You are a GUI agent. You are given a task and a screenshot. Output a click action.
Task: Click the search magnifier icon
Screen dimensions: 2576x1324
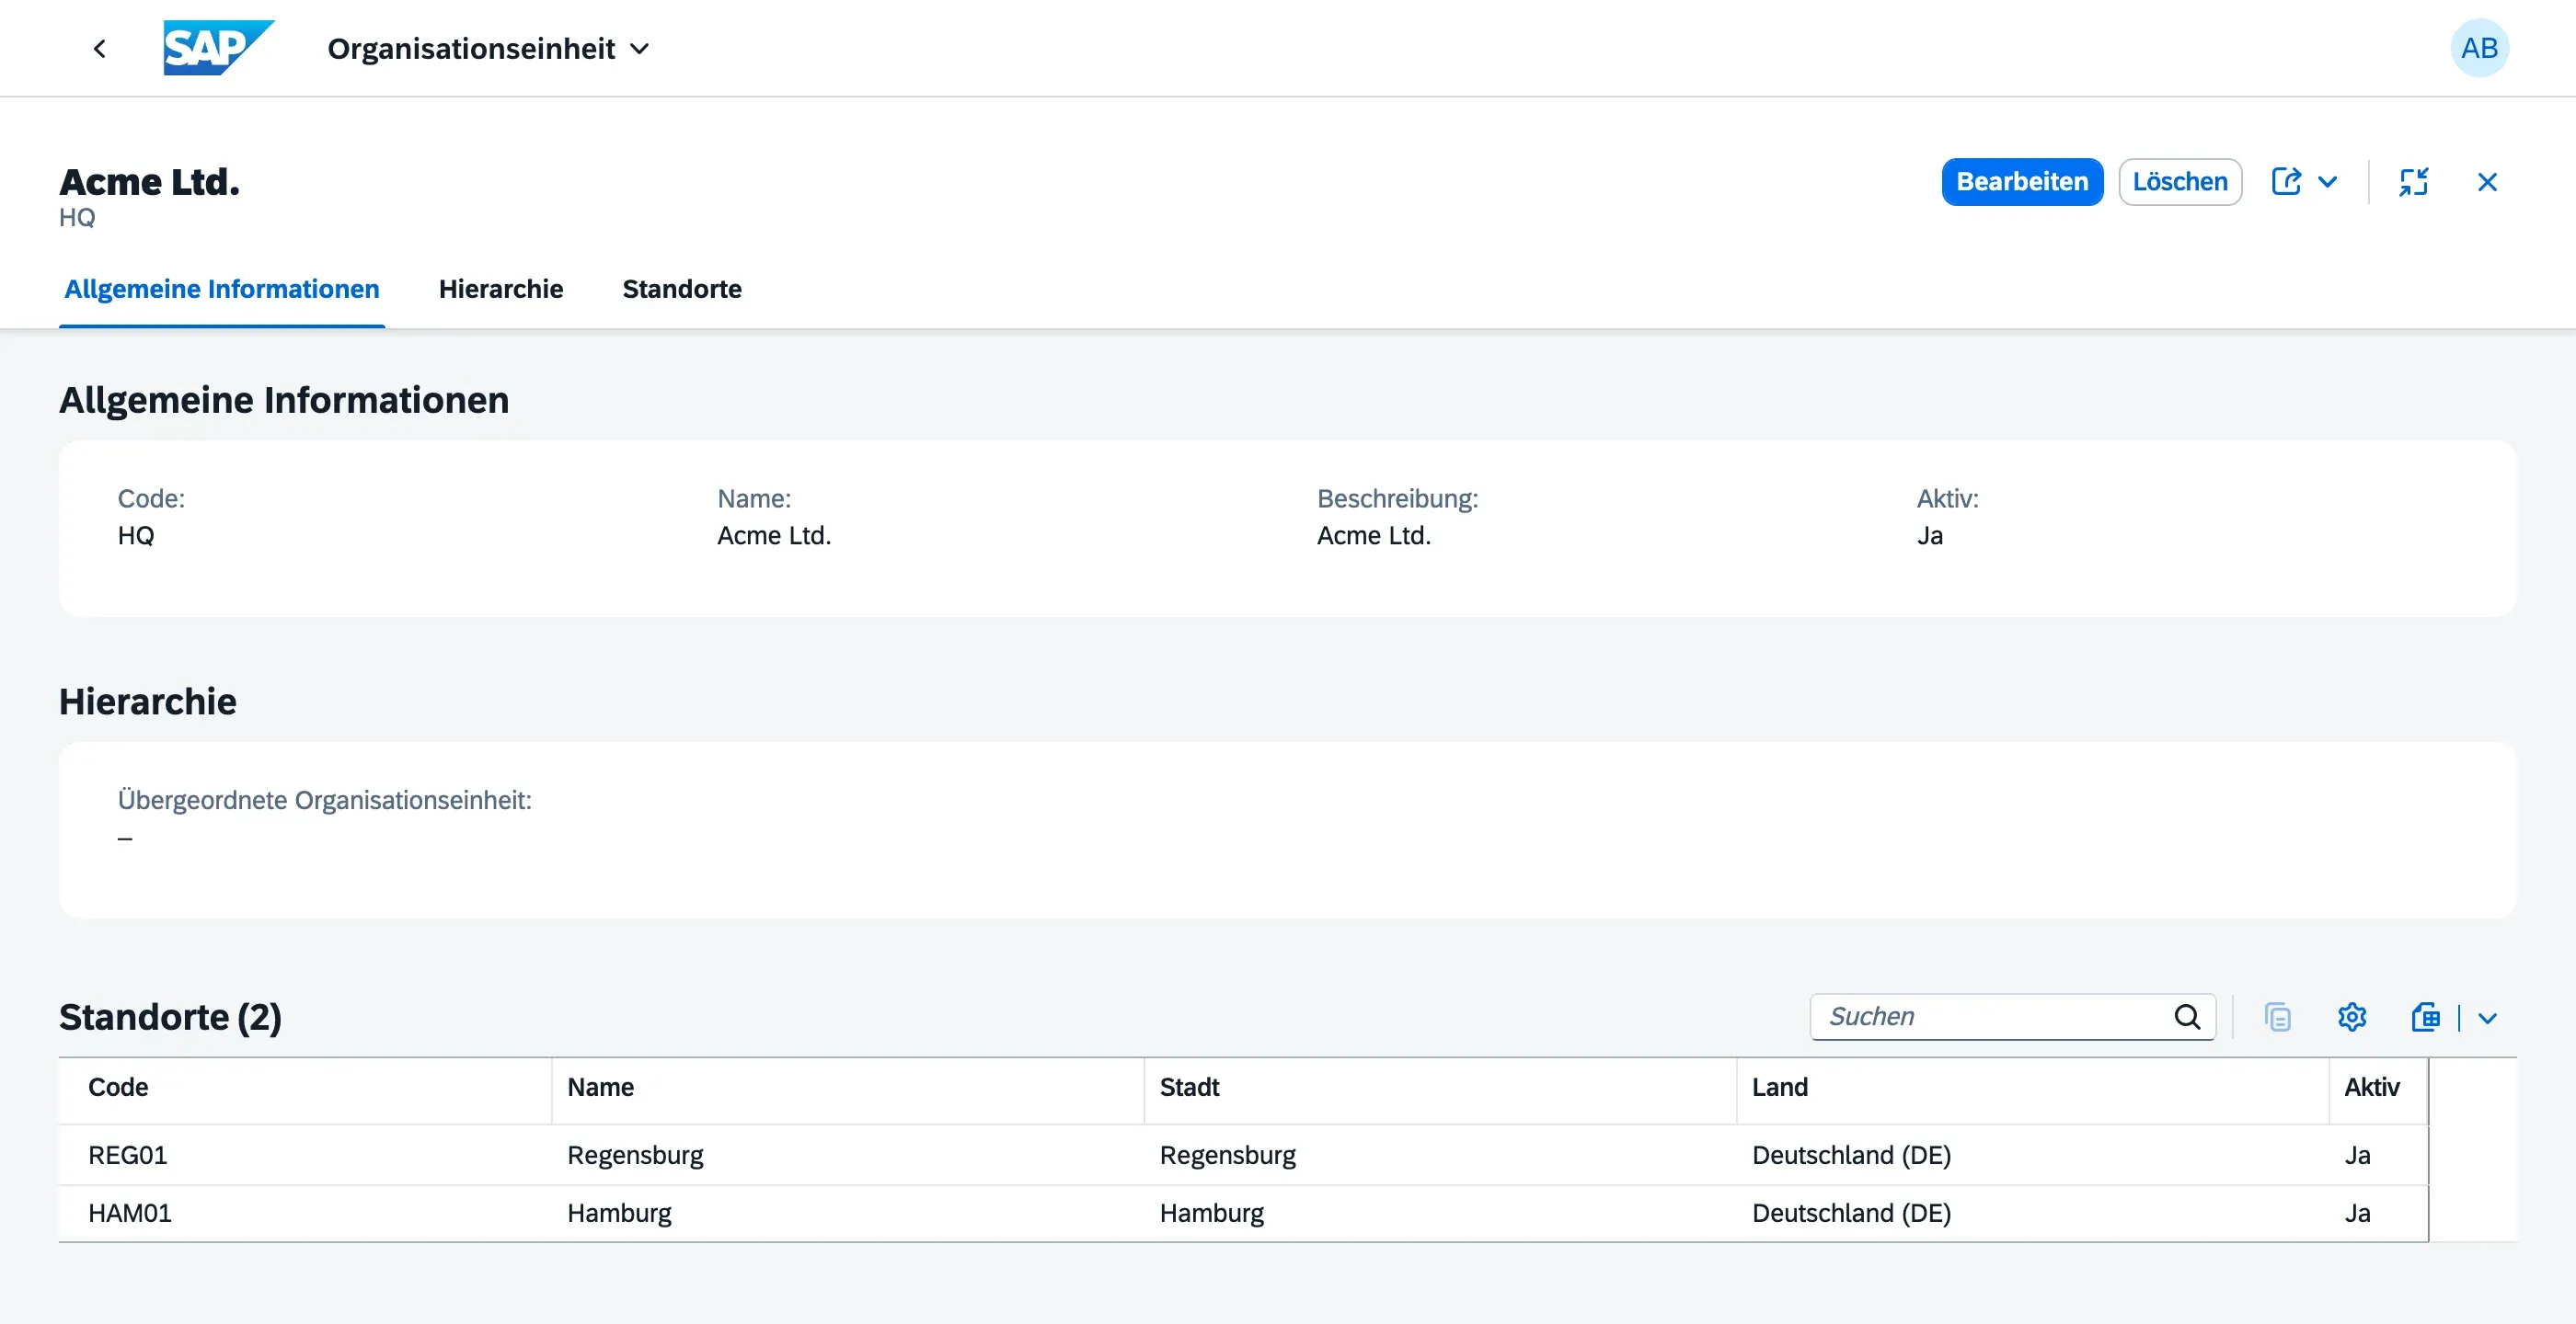(2187, 1016)
